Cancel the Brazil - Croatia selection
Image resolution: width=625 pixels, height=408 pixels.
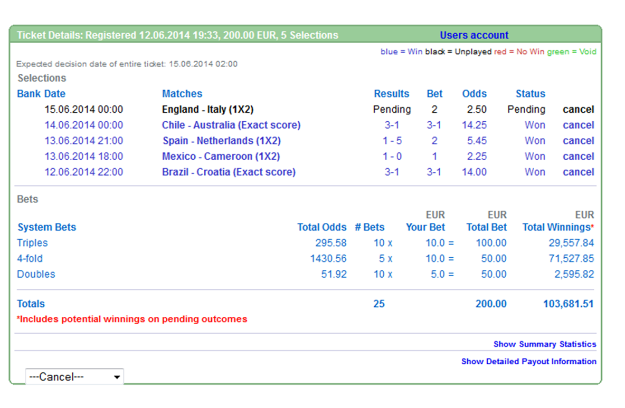coord(578,172)
